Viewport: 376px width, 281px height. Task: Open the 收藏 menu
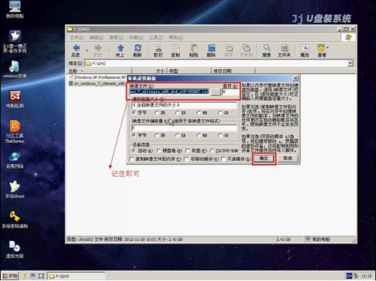click(136, 37)
